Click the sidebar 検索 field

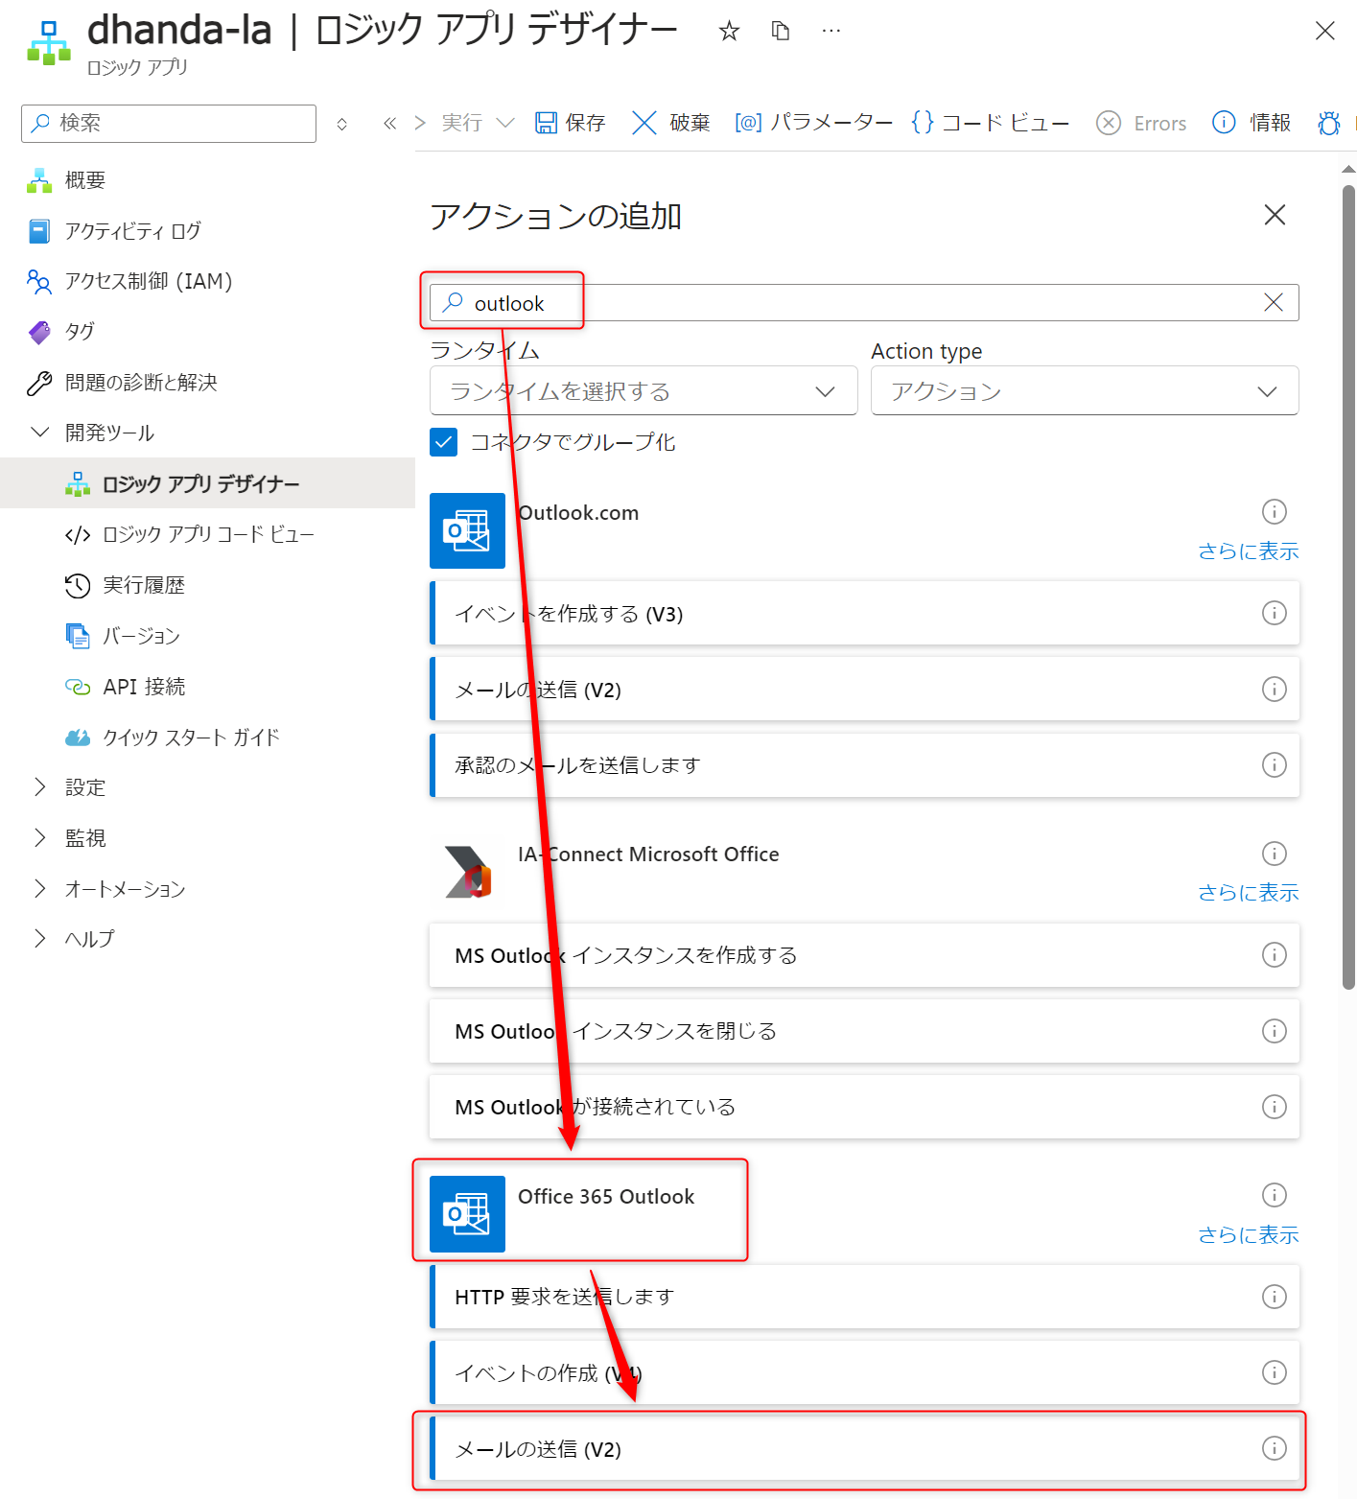pos(169,124)
